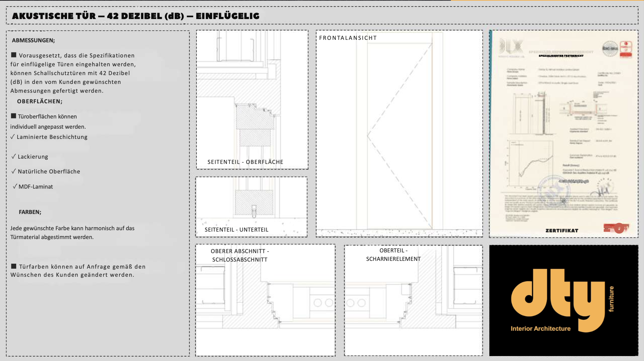Open the side part bottom section drawing
The height and width of the screenshot is (361, 644).
(251, 207)
